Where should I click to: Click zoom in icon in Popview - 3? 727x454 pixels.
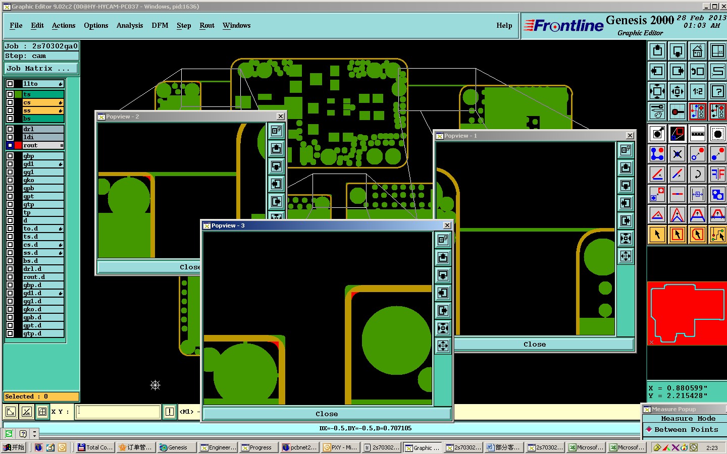[443, 328]
